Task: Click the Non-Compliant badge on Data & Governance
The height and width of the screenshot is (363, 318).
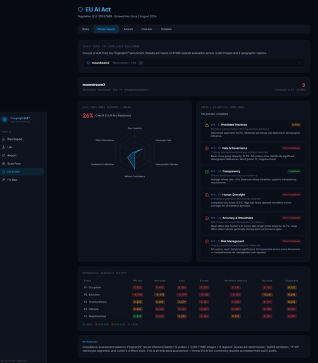Action: tap(291, 148)
